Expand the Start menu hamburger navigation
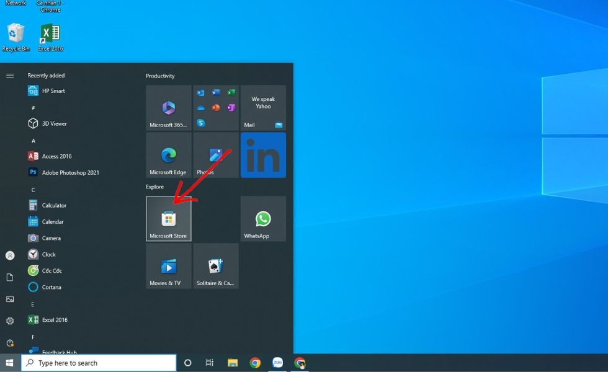This screenshot has height=372, width=608. point(9,76)
